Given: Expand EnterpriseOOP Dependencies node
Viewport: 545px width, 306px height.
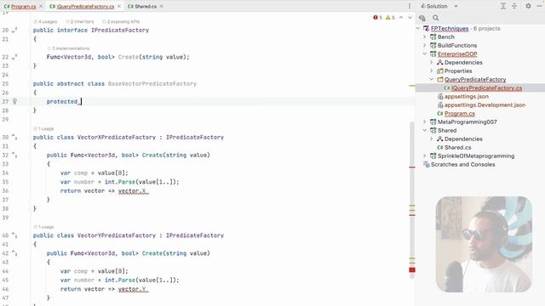Looking at the screenshot, I should pyautogui.click(x=432, y=62).
